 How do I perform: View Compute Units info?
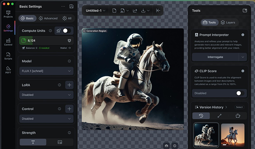point(50,31)
